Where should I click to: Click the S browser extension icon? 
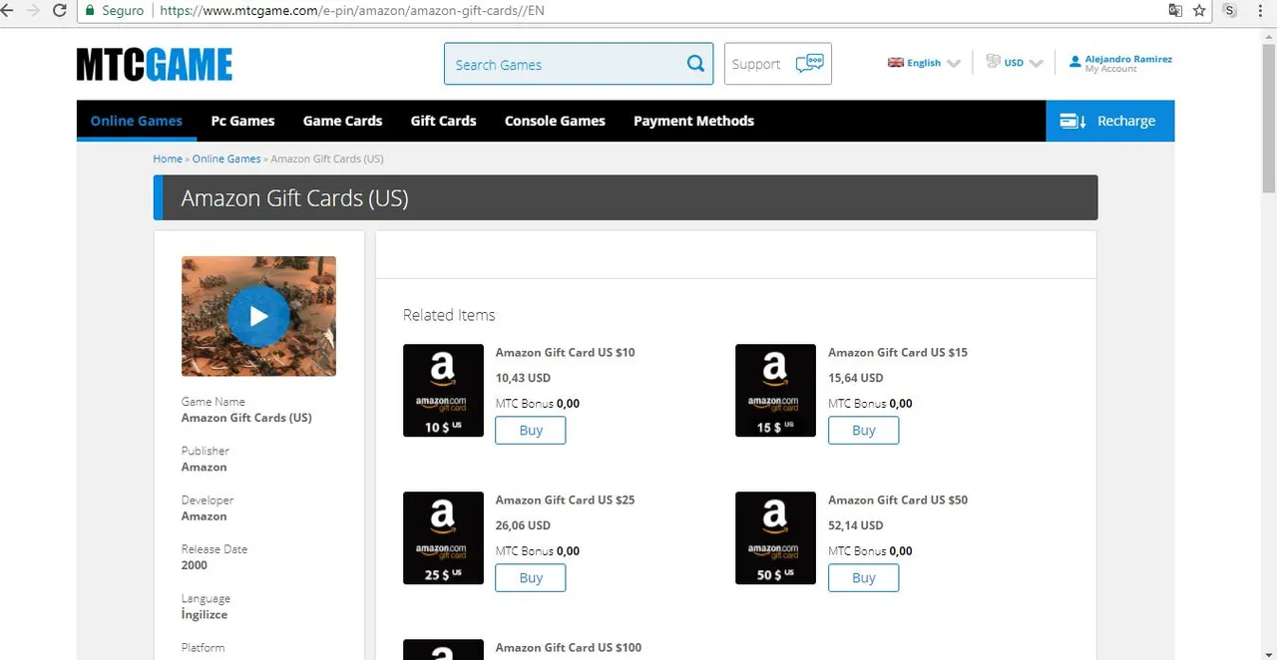[1230, 11]
